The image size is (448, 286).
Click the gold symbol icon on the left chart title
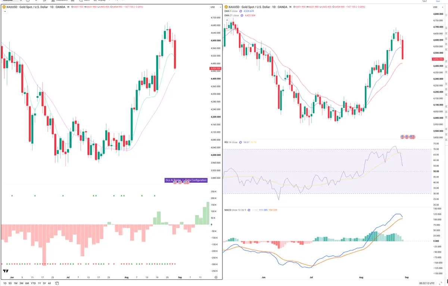4,7
